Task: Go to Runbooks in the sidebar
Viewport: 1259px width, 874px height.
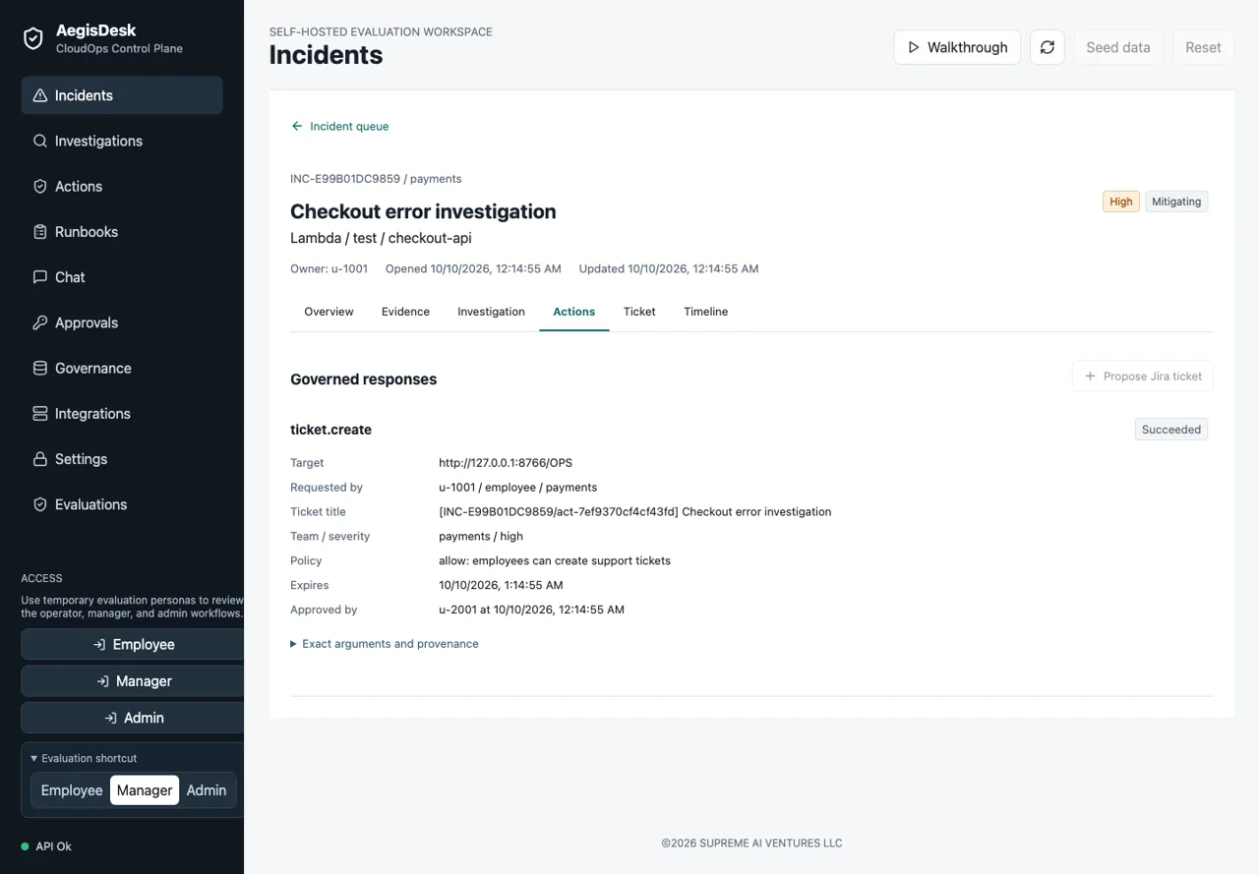Action: click(122, 232)
